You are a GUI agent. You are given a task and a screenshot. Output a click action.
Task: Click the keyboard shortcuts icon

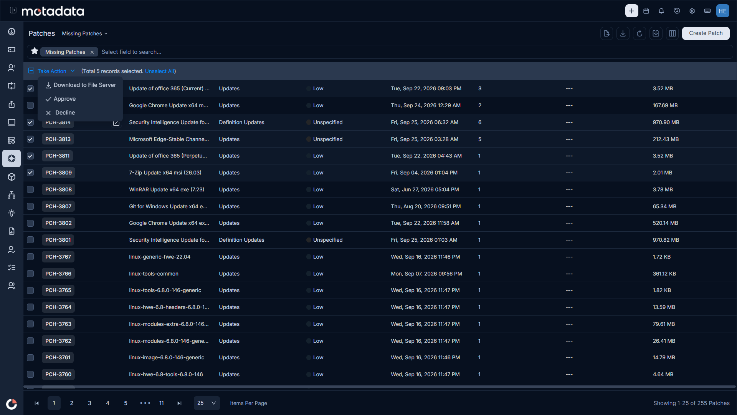(x=707, y=11)
